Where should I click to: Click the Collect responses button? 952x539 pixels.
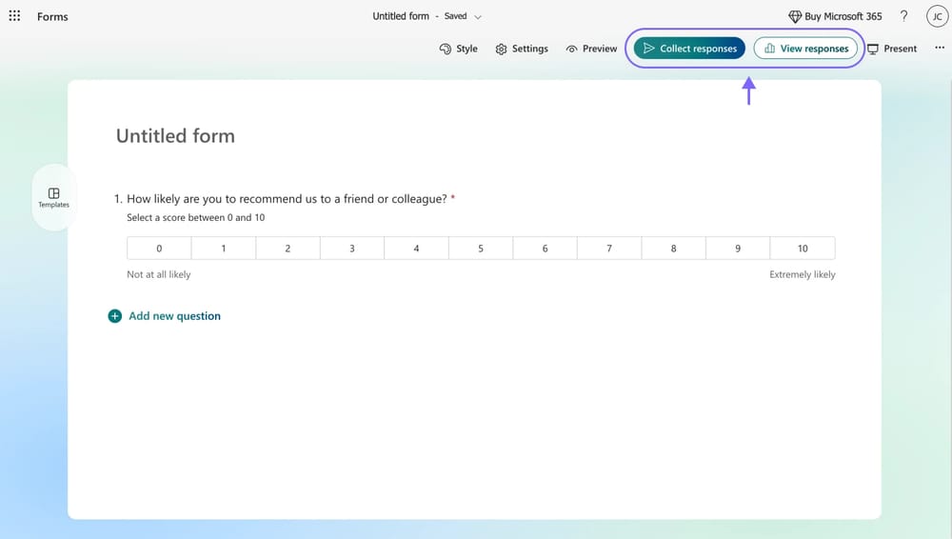click(x=689, y=49)
